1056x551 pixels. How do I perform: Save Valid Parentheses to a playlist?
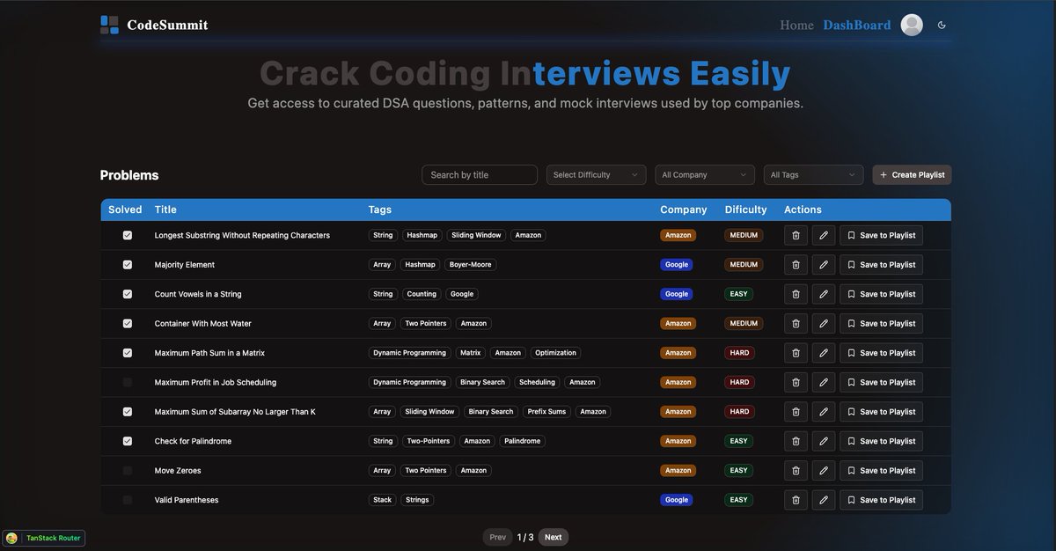[881, 500]
